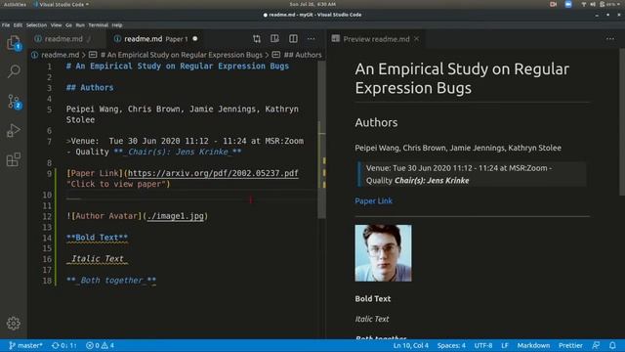Image resolution: width=625 pixels, height=352 pixels.
Task: Open Activities in top bar
Action: pyautogui.click(x=15, y=4)
